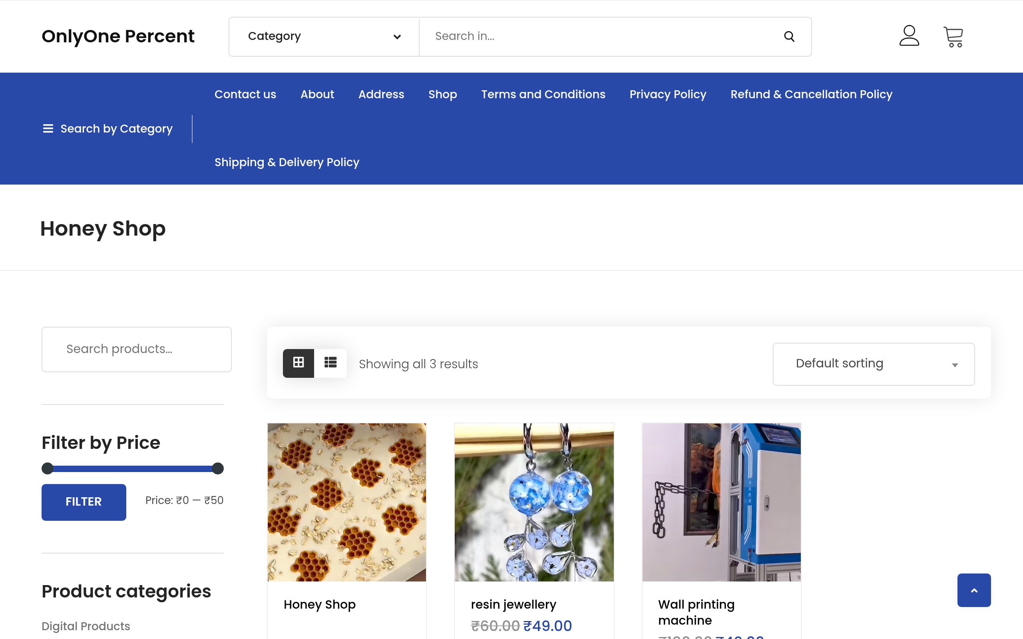Viewport: 1023px width, 639px height.
Task: Click the maximum price slider handle
Action: (218, 468)
